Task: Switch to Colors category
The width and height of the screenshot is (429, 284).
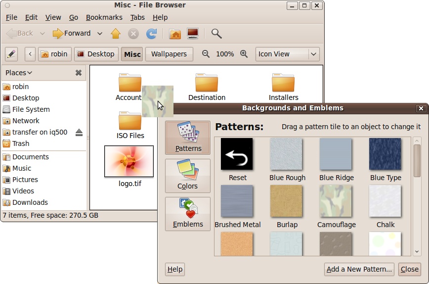Action: (x=188, y=176)
